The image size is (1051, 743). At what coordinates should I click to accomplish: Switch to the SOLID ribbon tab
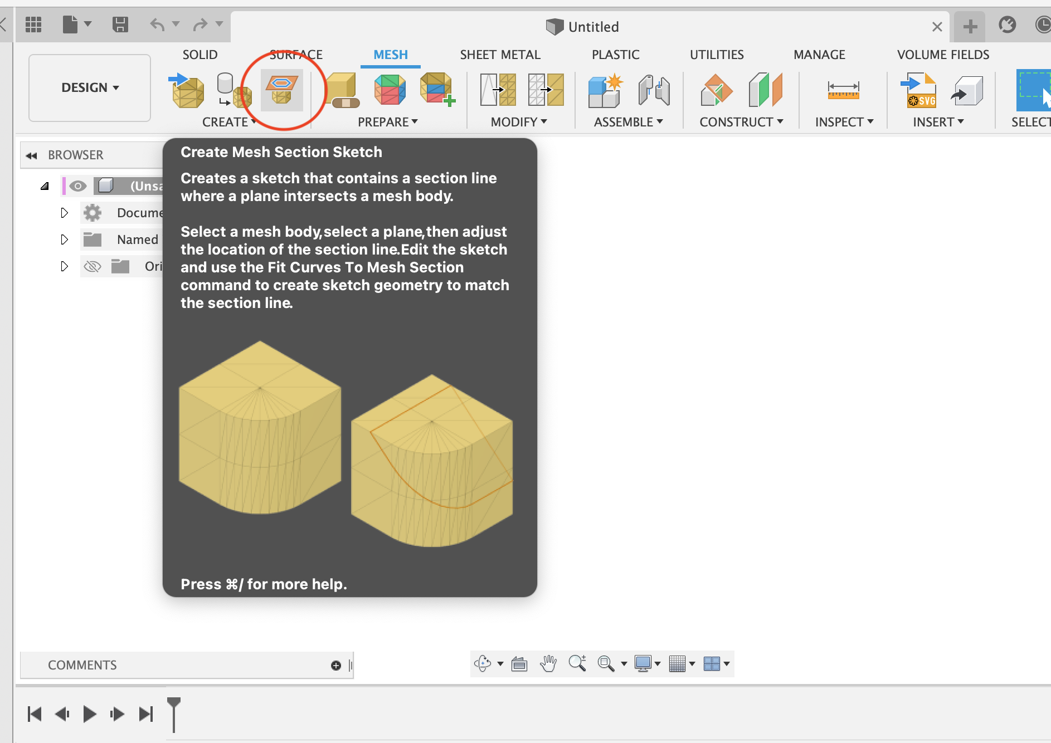pyautogui.click(x=200, y=54)
